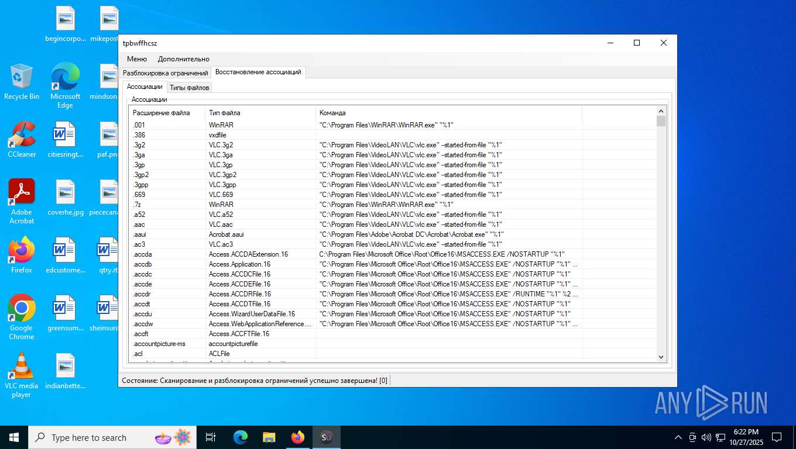Select the indianbette desktop image file
The width and height of the screenshot is (796, 449).
click(x=65, y=372)
